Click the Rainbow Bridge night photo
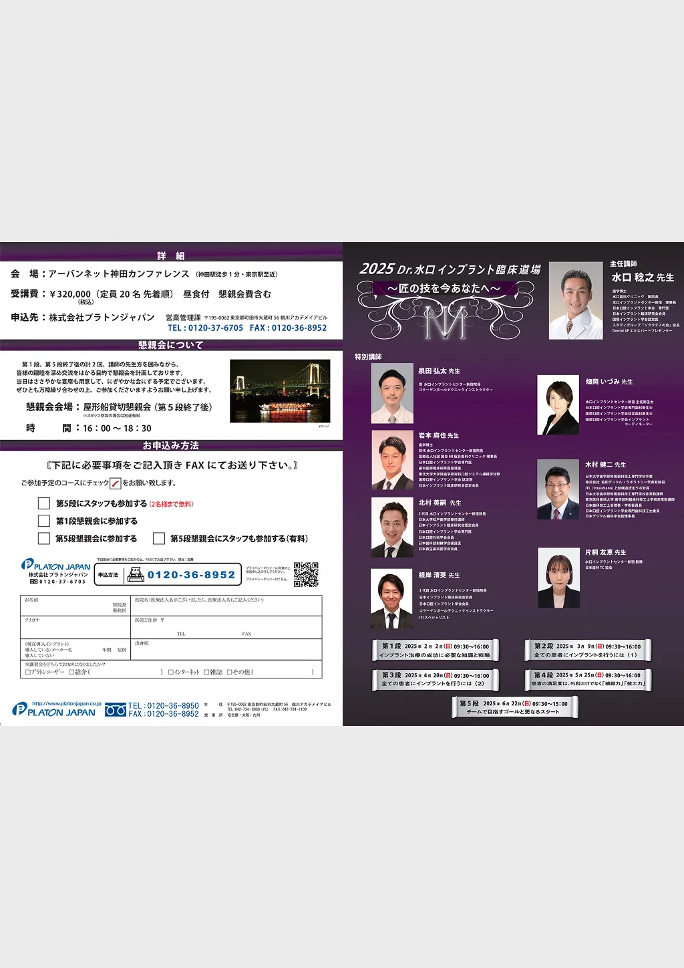 pyautogui.click(x=280, y=391)
